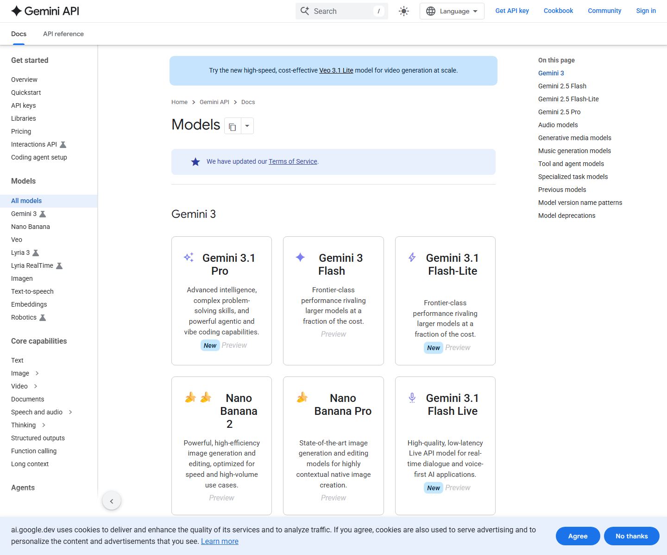Expand the Thinking section chevron
The image size is (667, 555).
click(x=44, y=425)
